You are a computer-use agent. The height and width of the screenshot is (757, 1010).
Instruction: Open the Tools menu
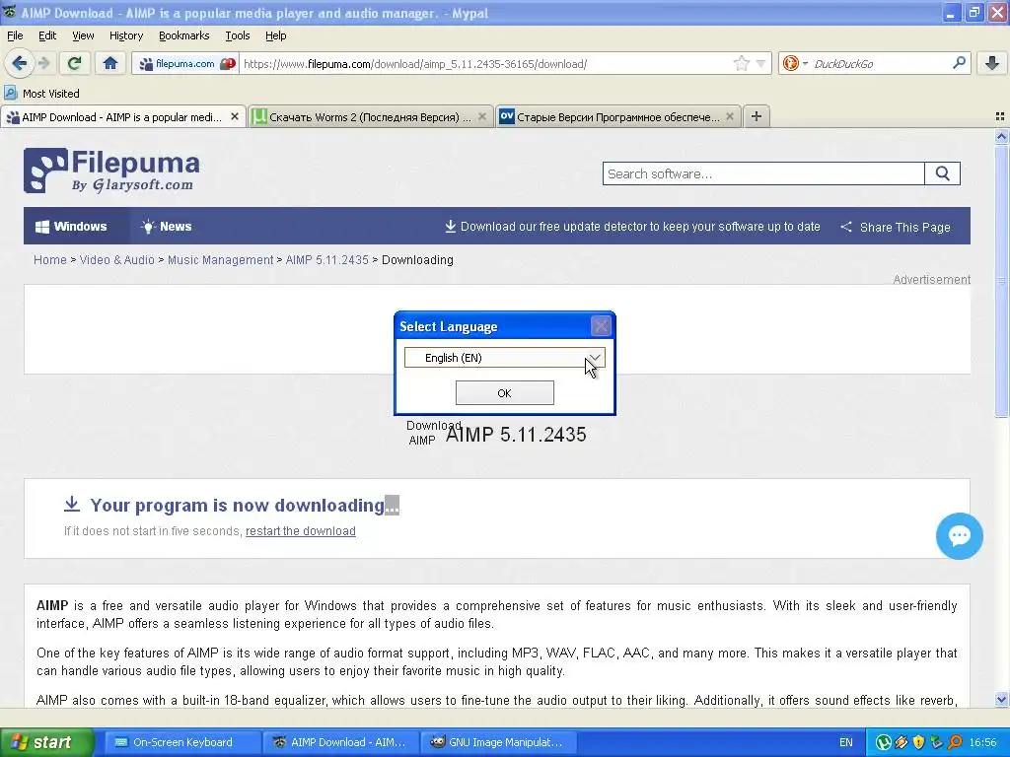click(x=237, y=35)
